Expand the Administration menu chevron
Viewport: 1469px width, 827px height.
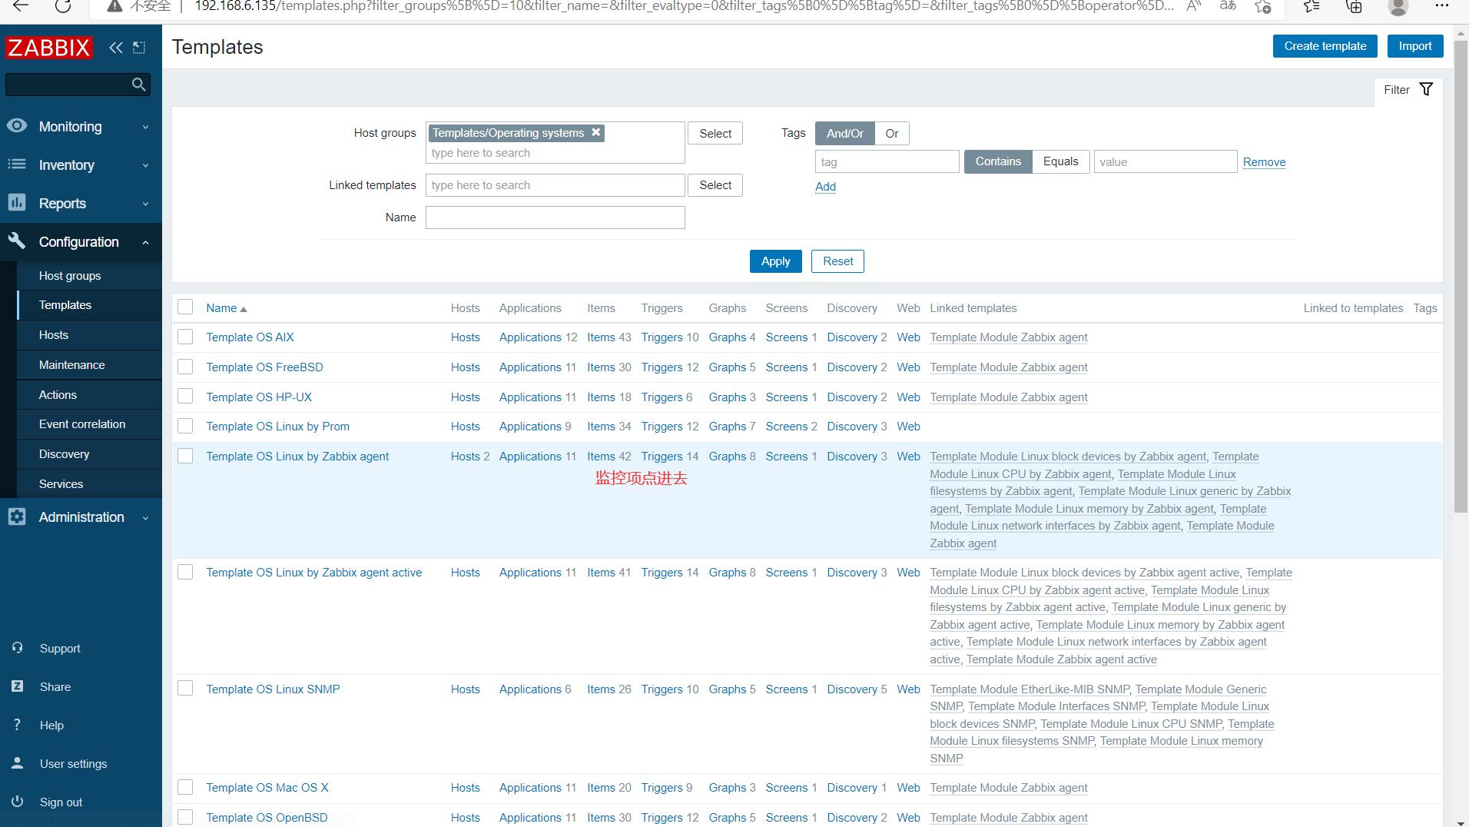coord(145,517)
